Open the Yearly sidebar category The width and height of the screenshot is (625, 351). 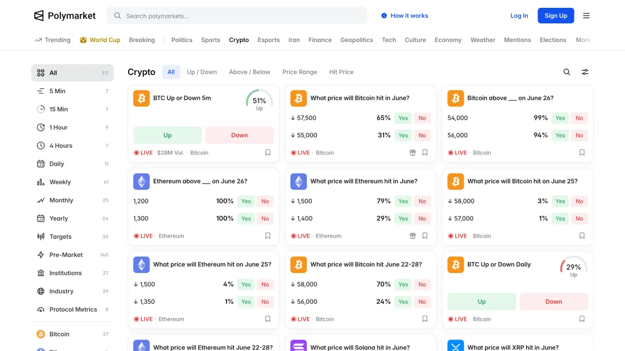click(72, 218)
